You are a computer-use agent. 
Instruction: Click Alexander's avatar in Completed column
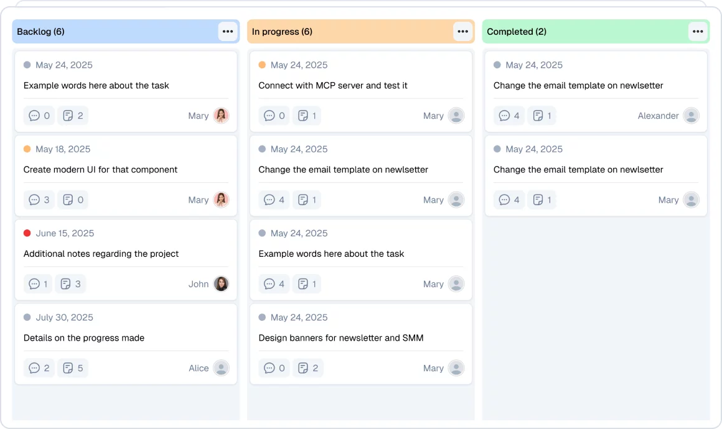tap(691, 116)
